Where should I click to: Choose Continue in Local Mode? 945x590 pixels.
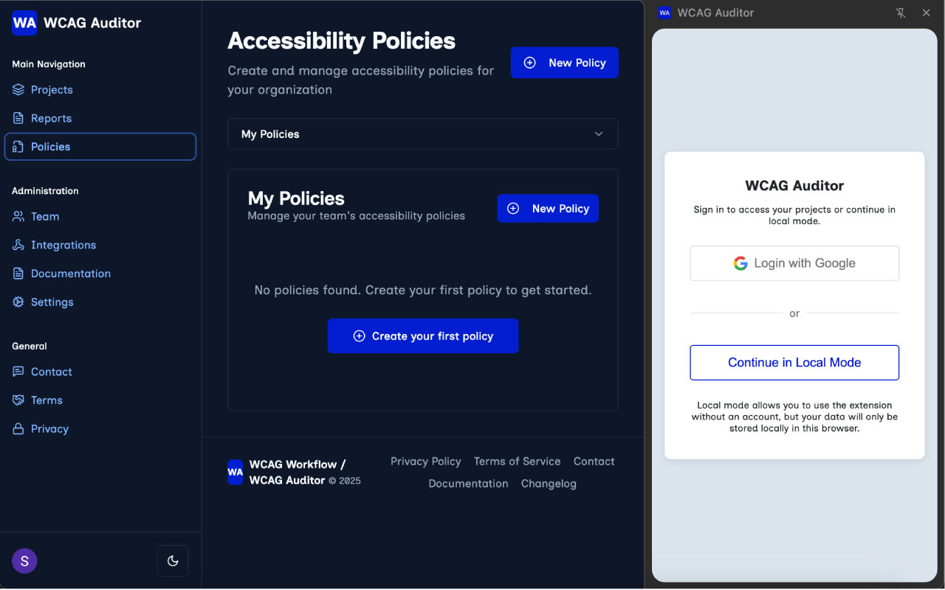coord(794,363)
